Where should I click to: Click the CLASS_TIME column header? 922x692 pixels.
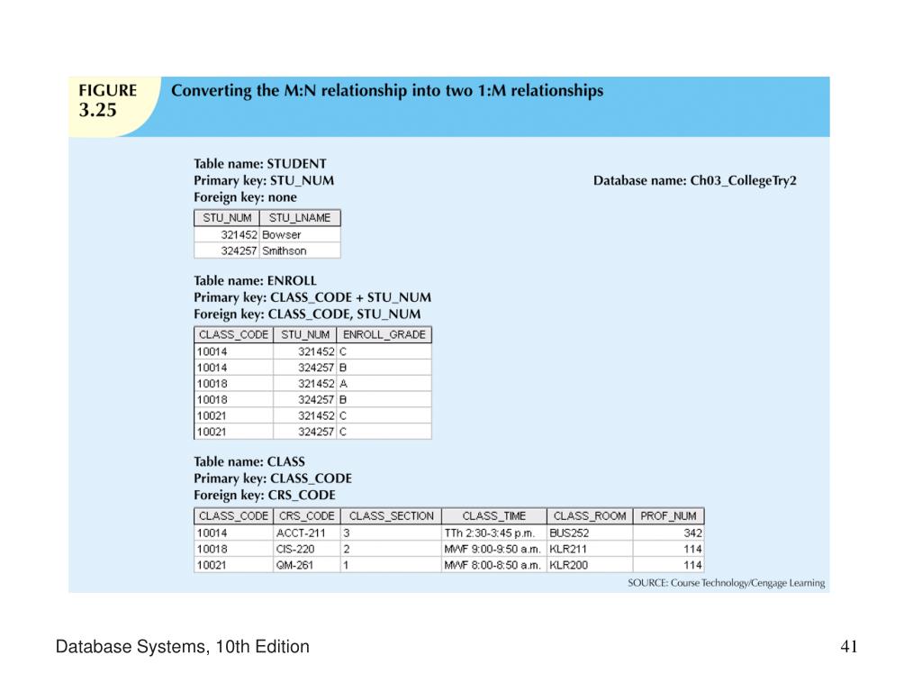coord(494,516)
